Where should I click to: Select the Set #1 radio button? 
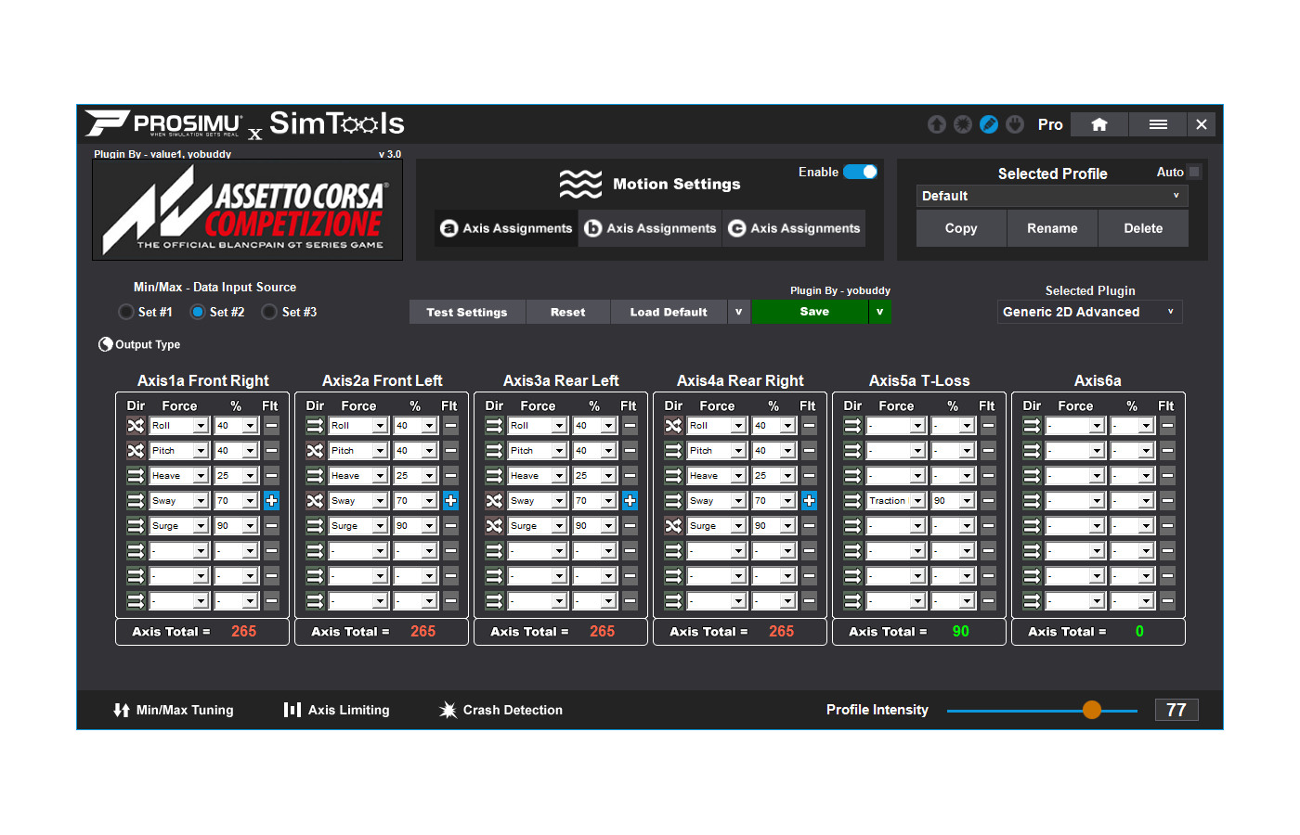pyautogui.click(x=126, y=312)
